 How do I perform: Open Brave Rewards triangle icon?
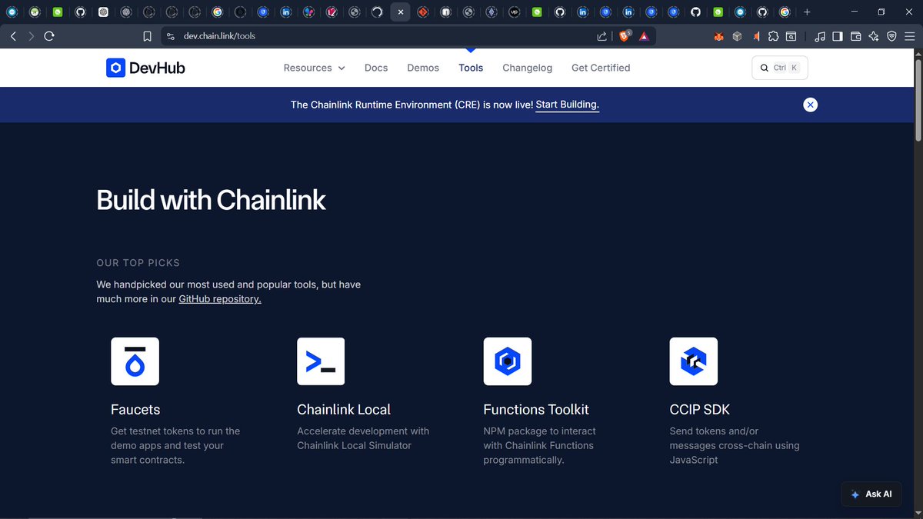pyautogui.click(x=644, y=36)
